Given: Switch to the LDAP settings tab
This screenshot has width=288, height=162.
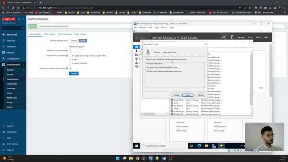Looking at the screenshot, I should 64,34.
